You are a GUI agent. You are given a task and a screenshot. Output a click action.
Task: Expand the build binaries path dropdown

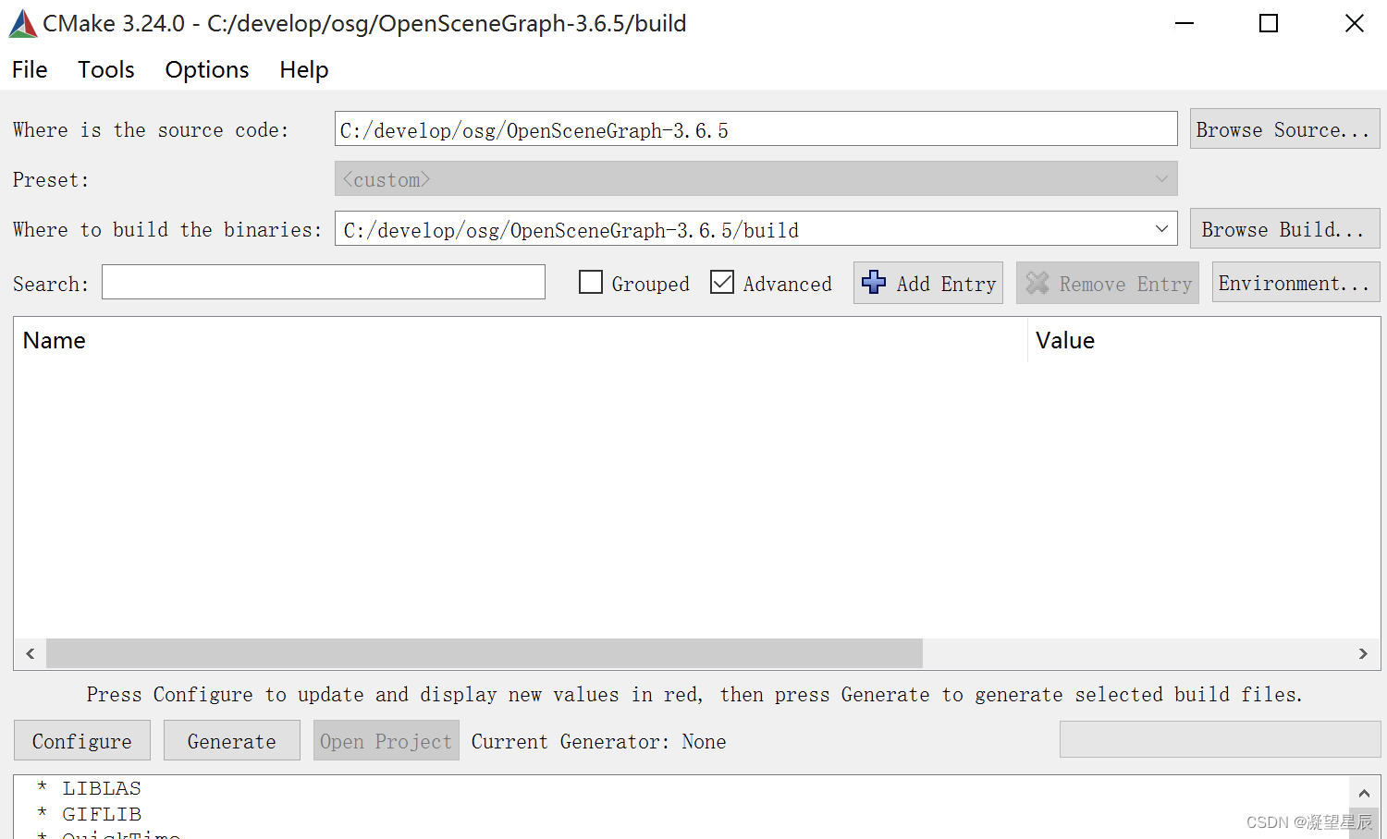point(1161,228)
